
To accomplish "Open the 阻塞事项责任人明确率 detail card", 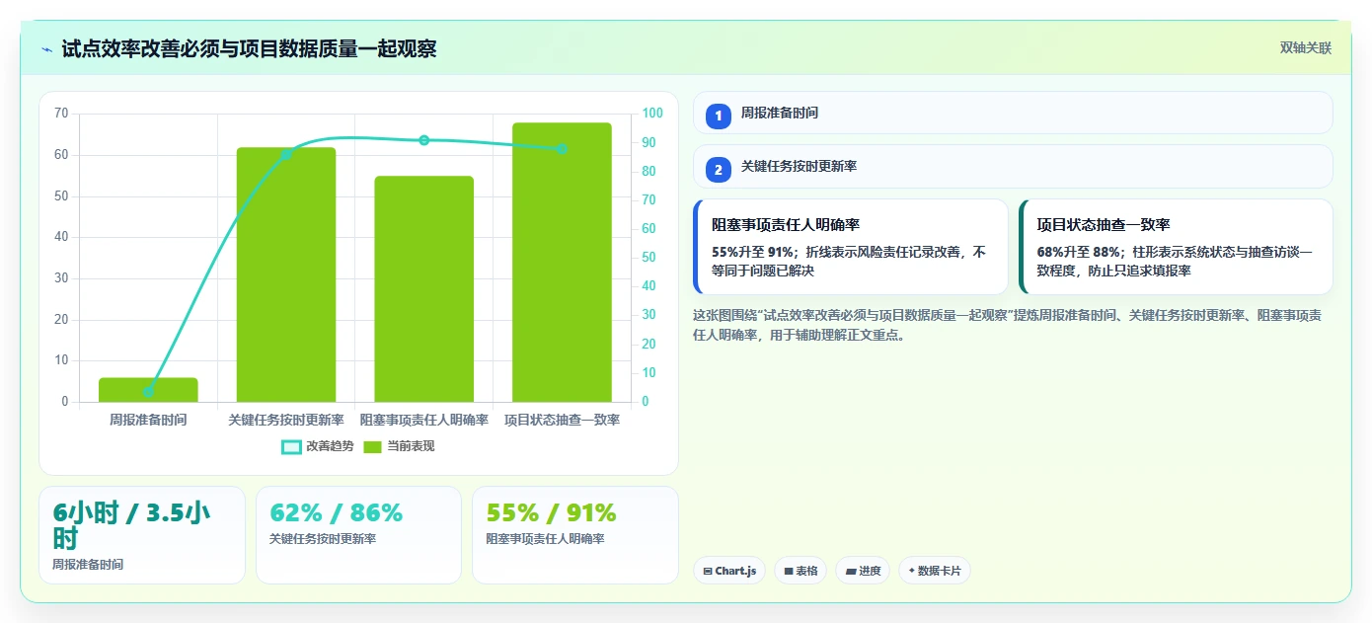I will (x=851, y=247).
